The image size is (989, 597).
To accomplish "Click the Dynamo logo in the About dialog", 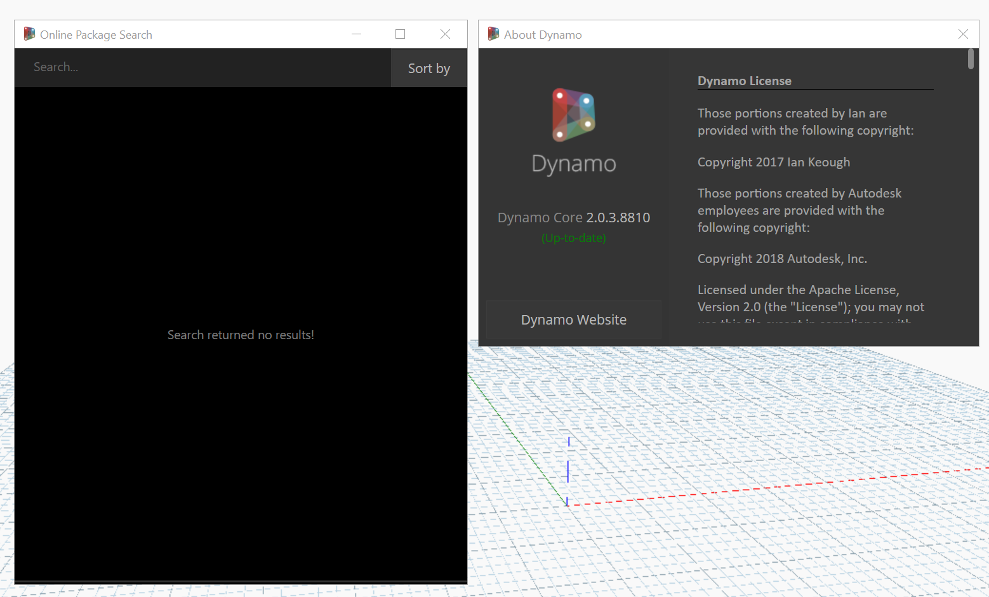I will [x=573, y=116].
